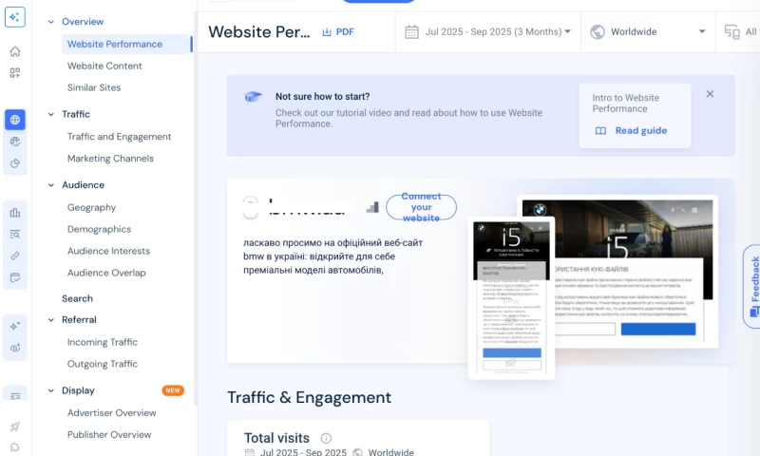The image size is (760, 456).
Task: Click the calendar icon beside date range
Action: pos(411,32)
